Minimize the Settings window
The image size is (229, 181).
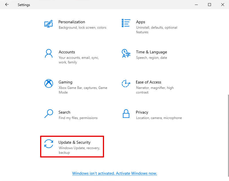196,5
